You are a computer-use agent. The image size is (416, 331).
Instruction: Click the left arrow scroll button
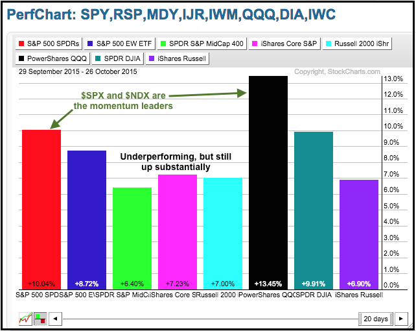[56, 319]
